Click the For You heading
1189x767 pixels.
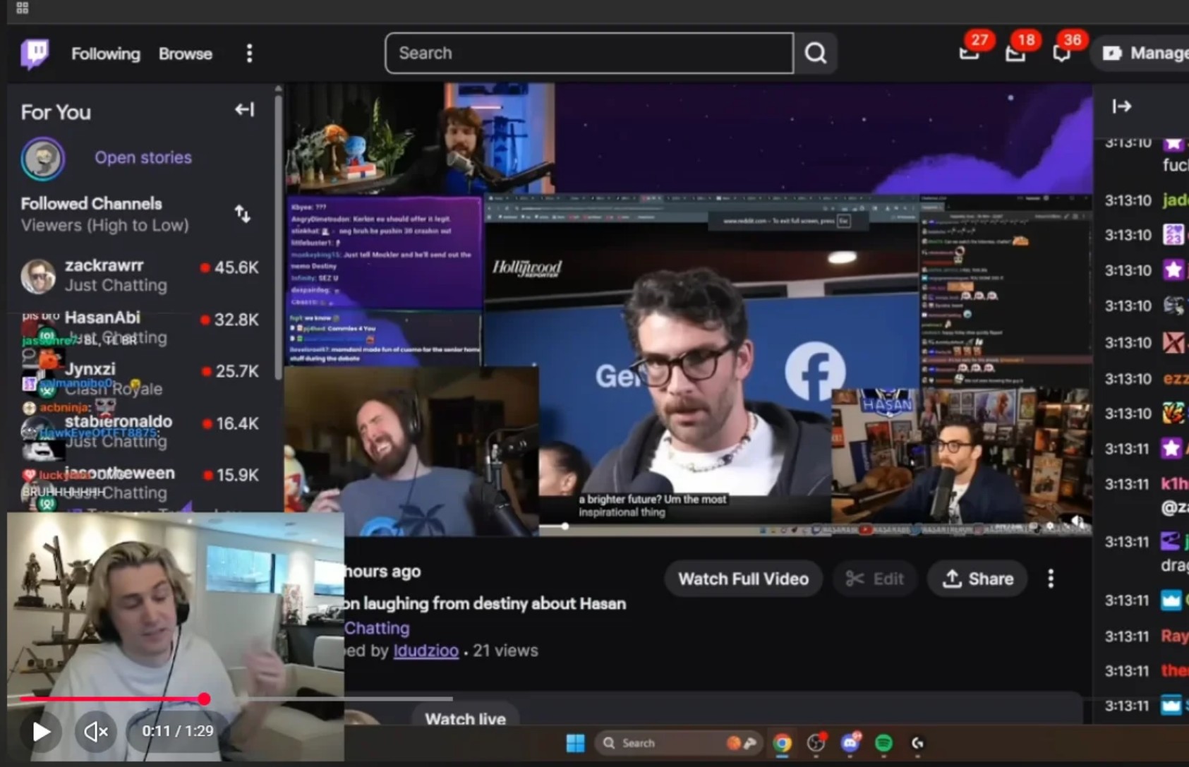click(56, 111)
